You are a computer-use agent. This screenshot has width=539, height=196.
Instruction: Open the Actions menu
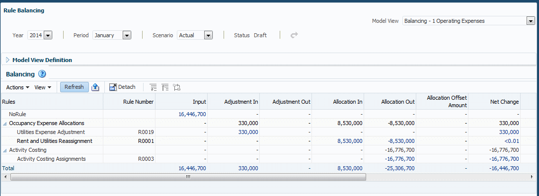click(17, 87)
